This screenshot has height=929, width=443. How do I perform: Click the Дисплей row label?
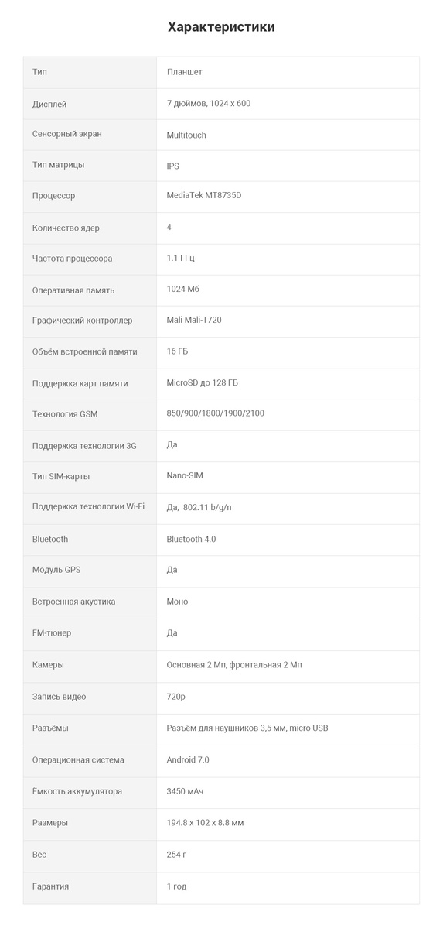[49, 104]
